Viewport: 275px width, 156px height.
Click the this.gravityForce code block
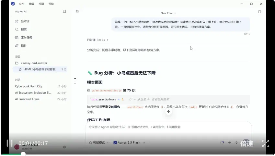pos(168,100)
